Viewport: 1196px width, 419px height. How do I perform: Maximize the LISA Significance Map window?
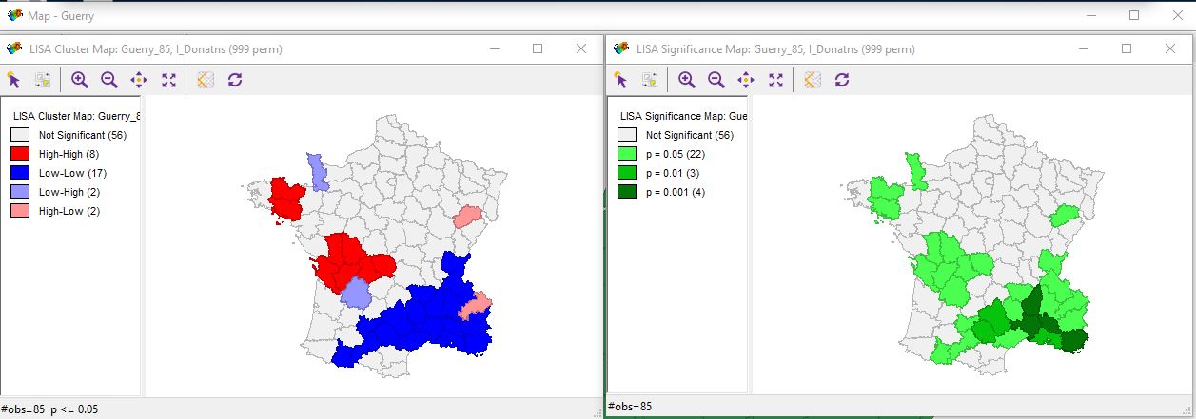click(x=1127, y=48)
